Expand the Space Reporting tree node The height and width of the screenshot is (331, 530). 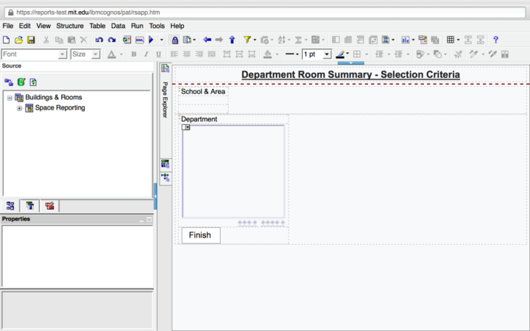click(x=20, y=108)
